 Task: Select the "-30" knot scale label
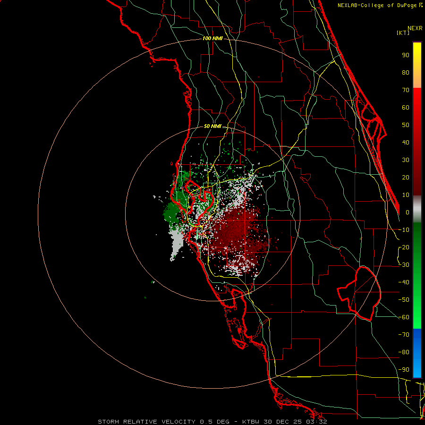(404, 265)
